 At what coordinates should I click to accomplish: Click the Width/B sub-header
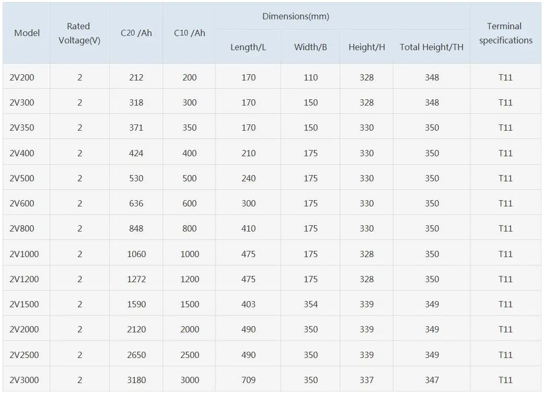pos(310,47)
